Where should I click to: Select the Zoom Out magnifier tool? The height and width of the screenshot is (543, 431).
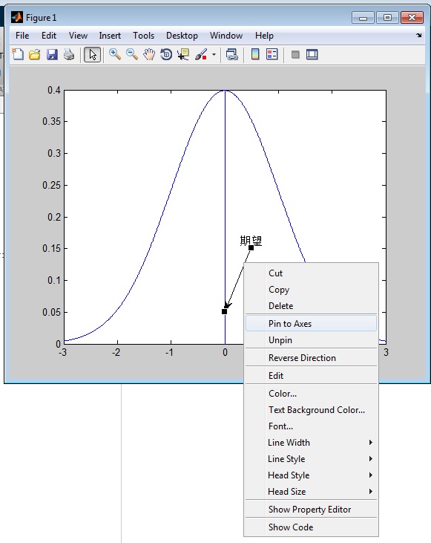coord(132,54)
